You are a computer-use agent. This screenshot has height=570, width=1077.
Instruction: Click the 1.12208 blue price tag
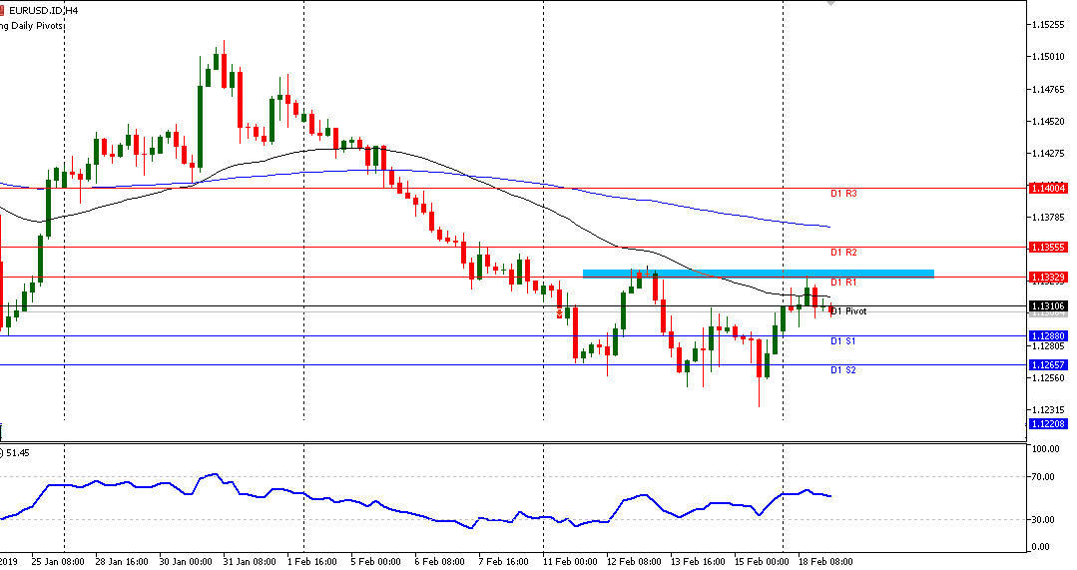click(x=1049, y=424)
